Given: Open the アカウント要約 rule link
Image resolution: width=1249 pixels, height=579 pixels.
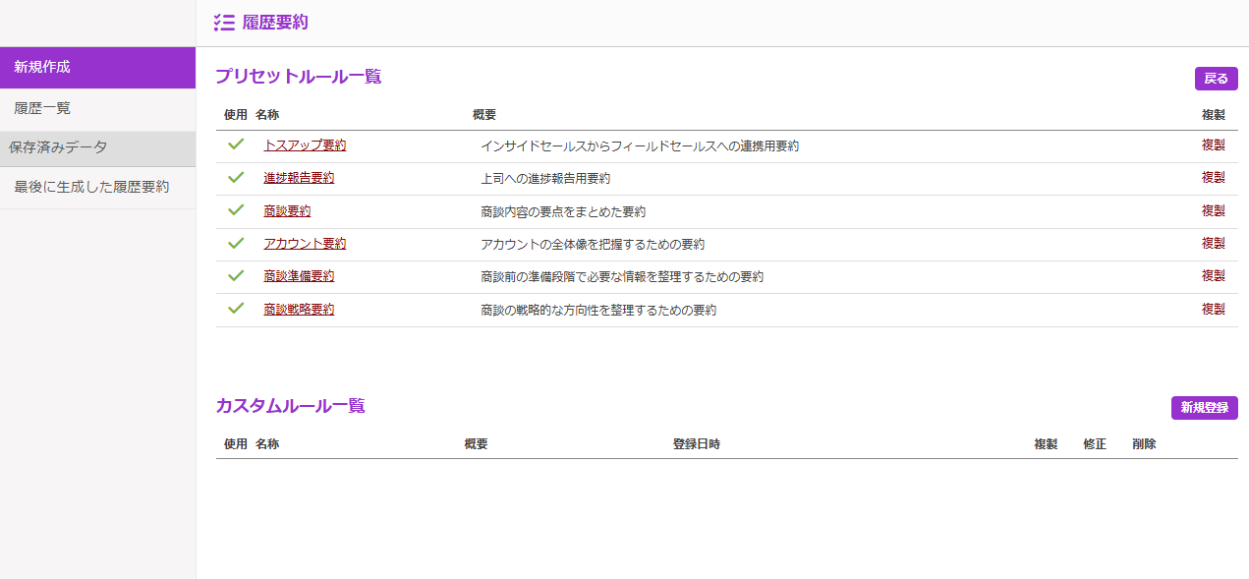Looking at the screenshot, I should pos(305,244).
